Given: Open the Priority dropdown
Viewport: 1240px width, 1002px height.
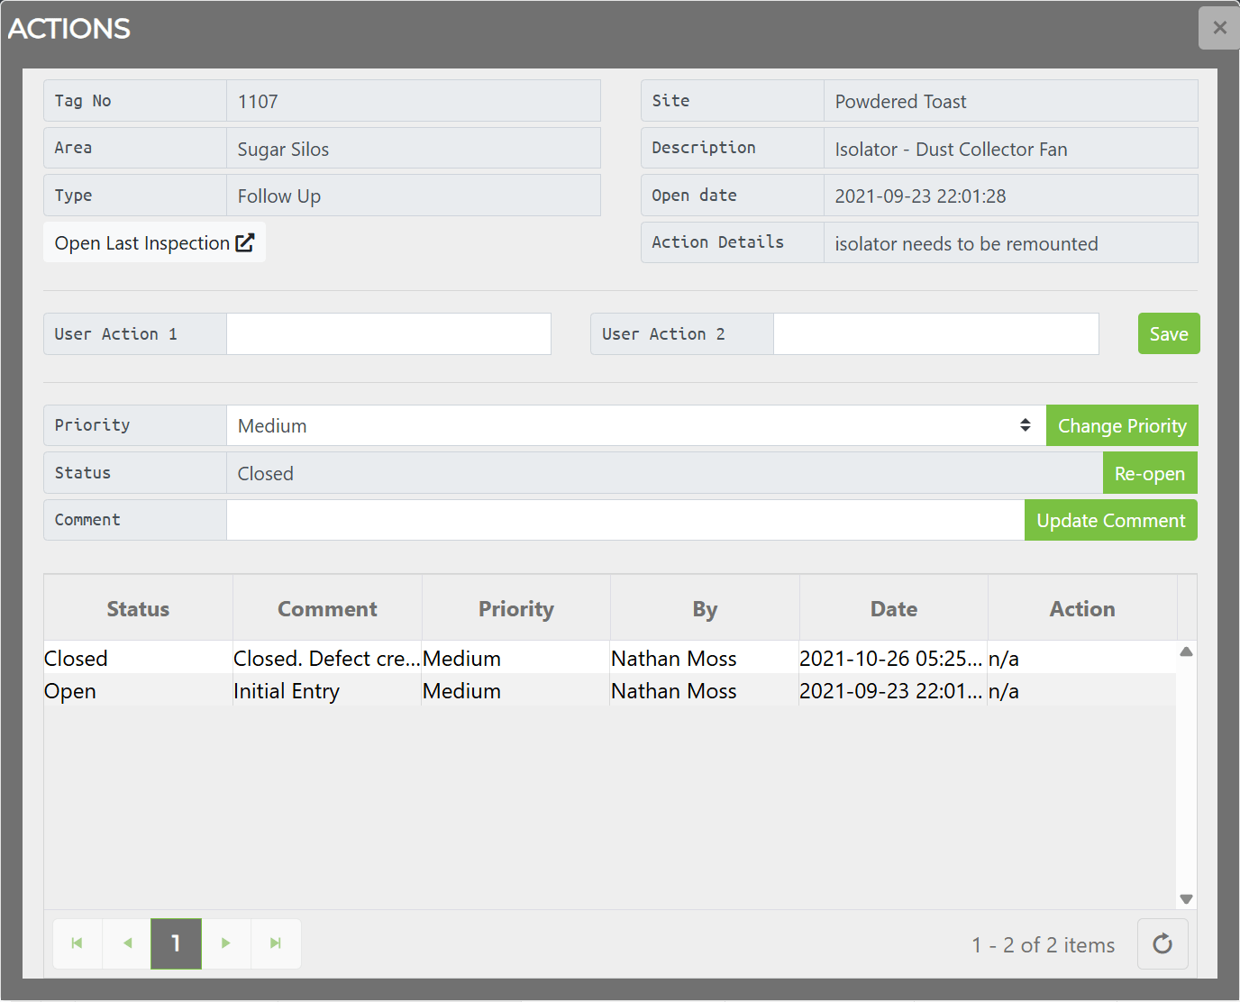Looking at the screenshot, I should [636, 425].
